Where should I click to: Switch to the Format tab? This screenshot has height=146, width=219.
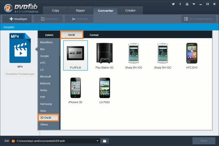coord(94,35)
